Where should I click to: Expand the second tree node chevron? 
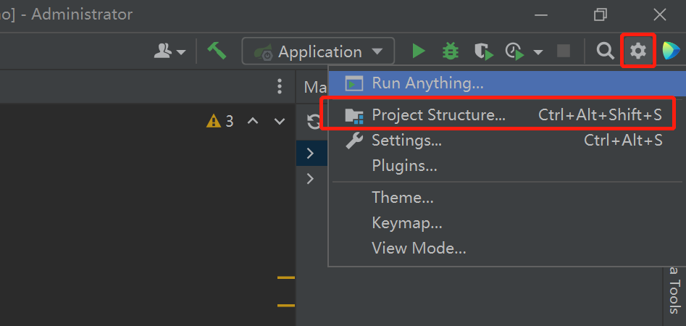point(310,178)
